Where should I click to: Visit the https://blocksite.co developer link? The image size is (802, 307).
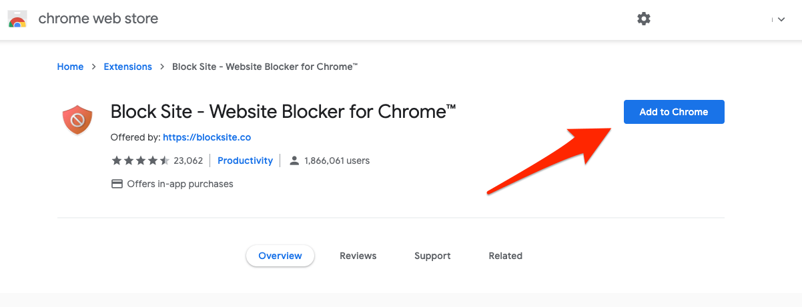click(x=207, y=137)
